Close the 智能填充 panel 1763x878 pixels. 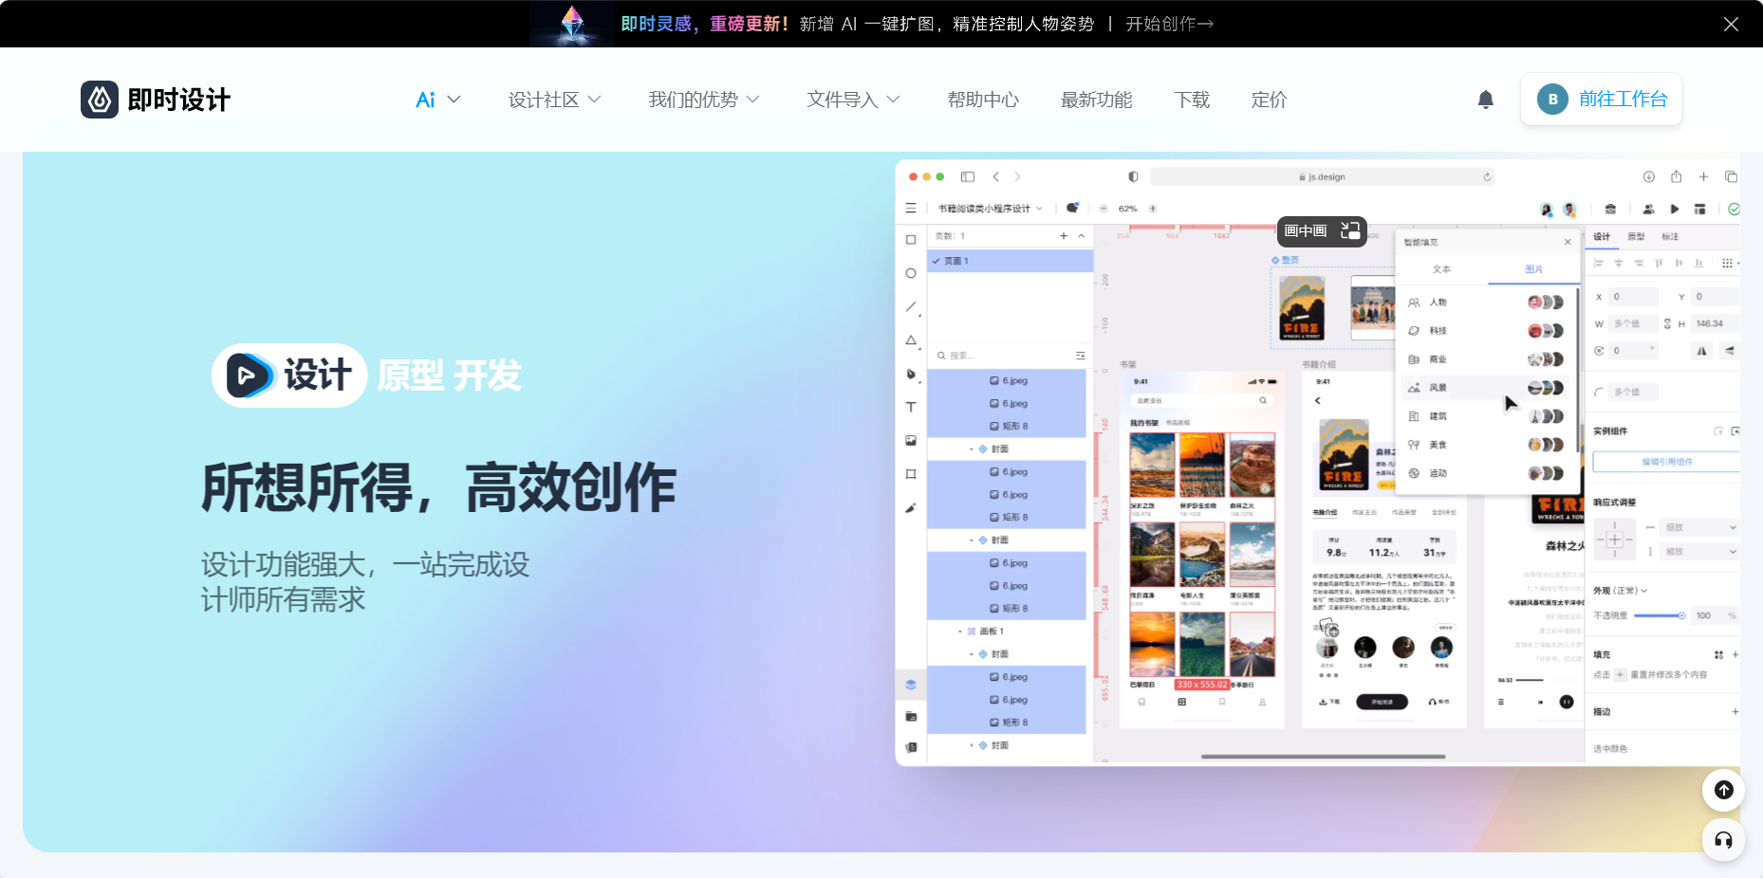point(1568,242)
